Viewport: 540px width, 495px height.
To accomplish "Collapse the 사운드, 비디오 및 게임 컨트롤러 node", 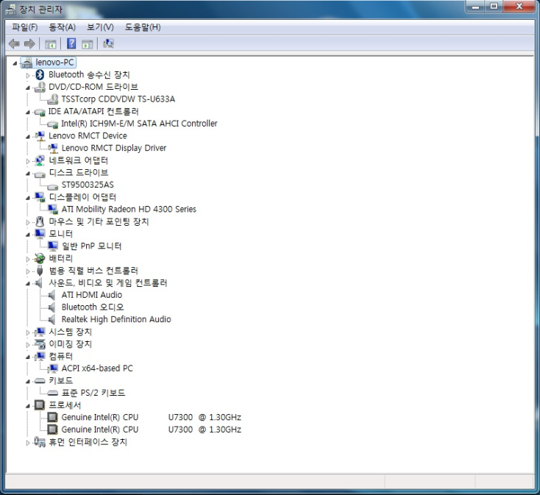I will [28, 284].
